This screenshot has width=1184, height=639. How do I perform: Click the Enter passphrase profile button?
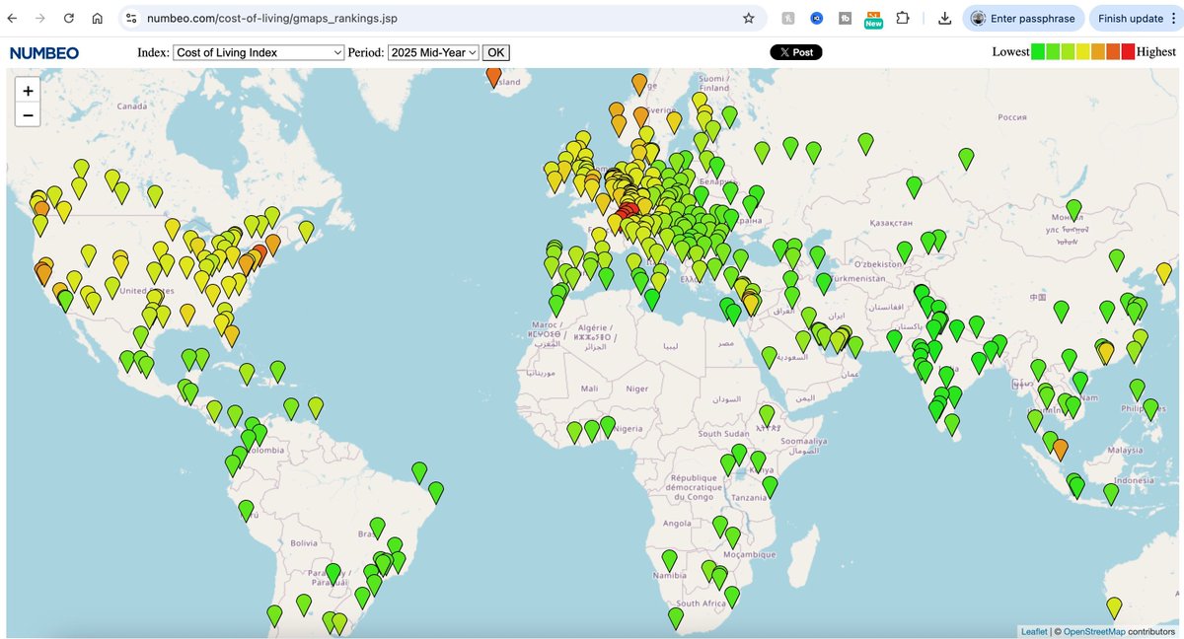[x=1024, y=18]
